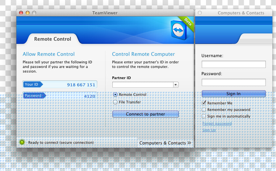Focus the Password input field in Computers & Contacts
The height and width of the screenshot is (171, 276).
pos(234,82)
